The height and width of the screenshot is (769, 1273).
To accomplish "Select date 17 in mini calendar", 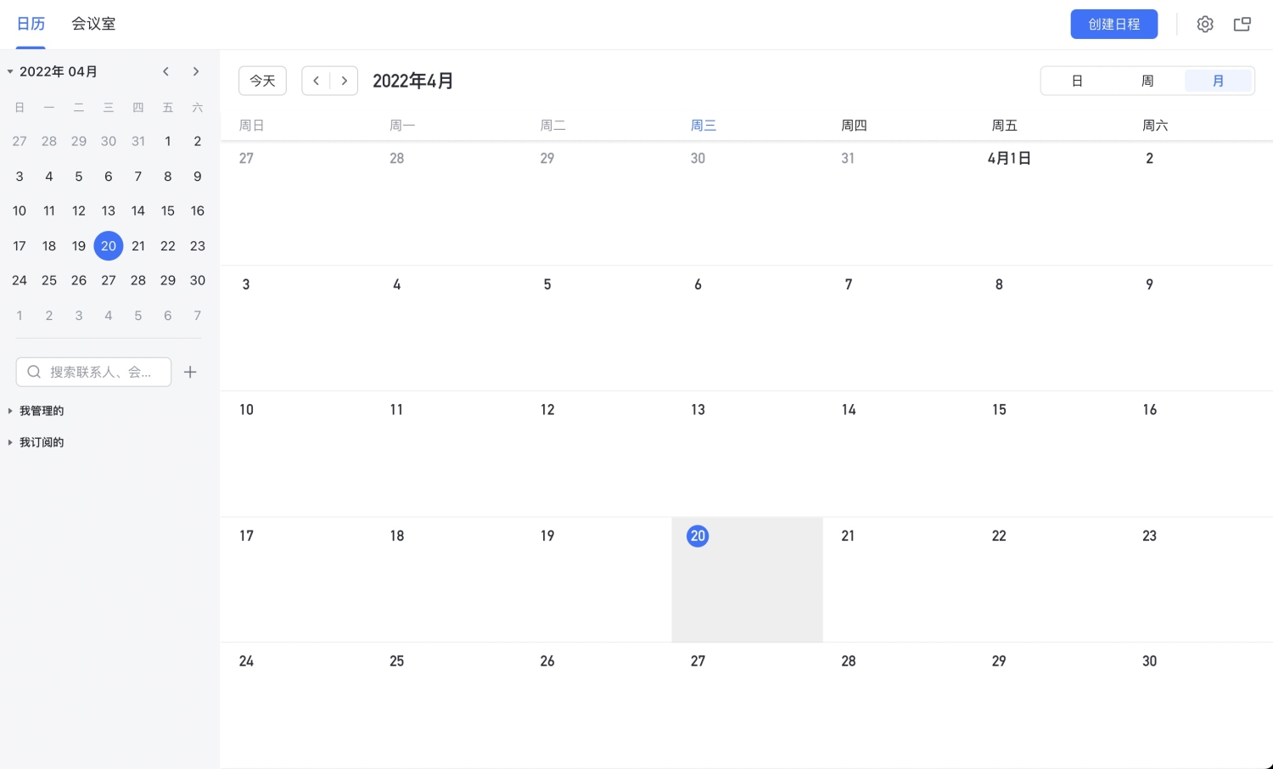I will (20, 246).
